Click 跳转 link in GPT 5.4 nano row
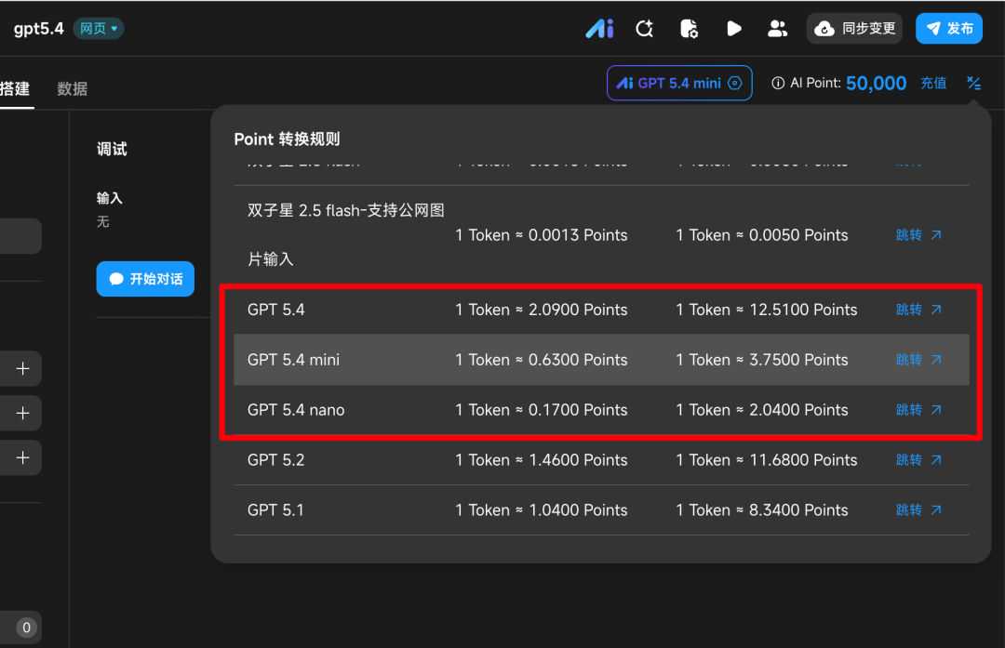 (x=918, y=410)
